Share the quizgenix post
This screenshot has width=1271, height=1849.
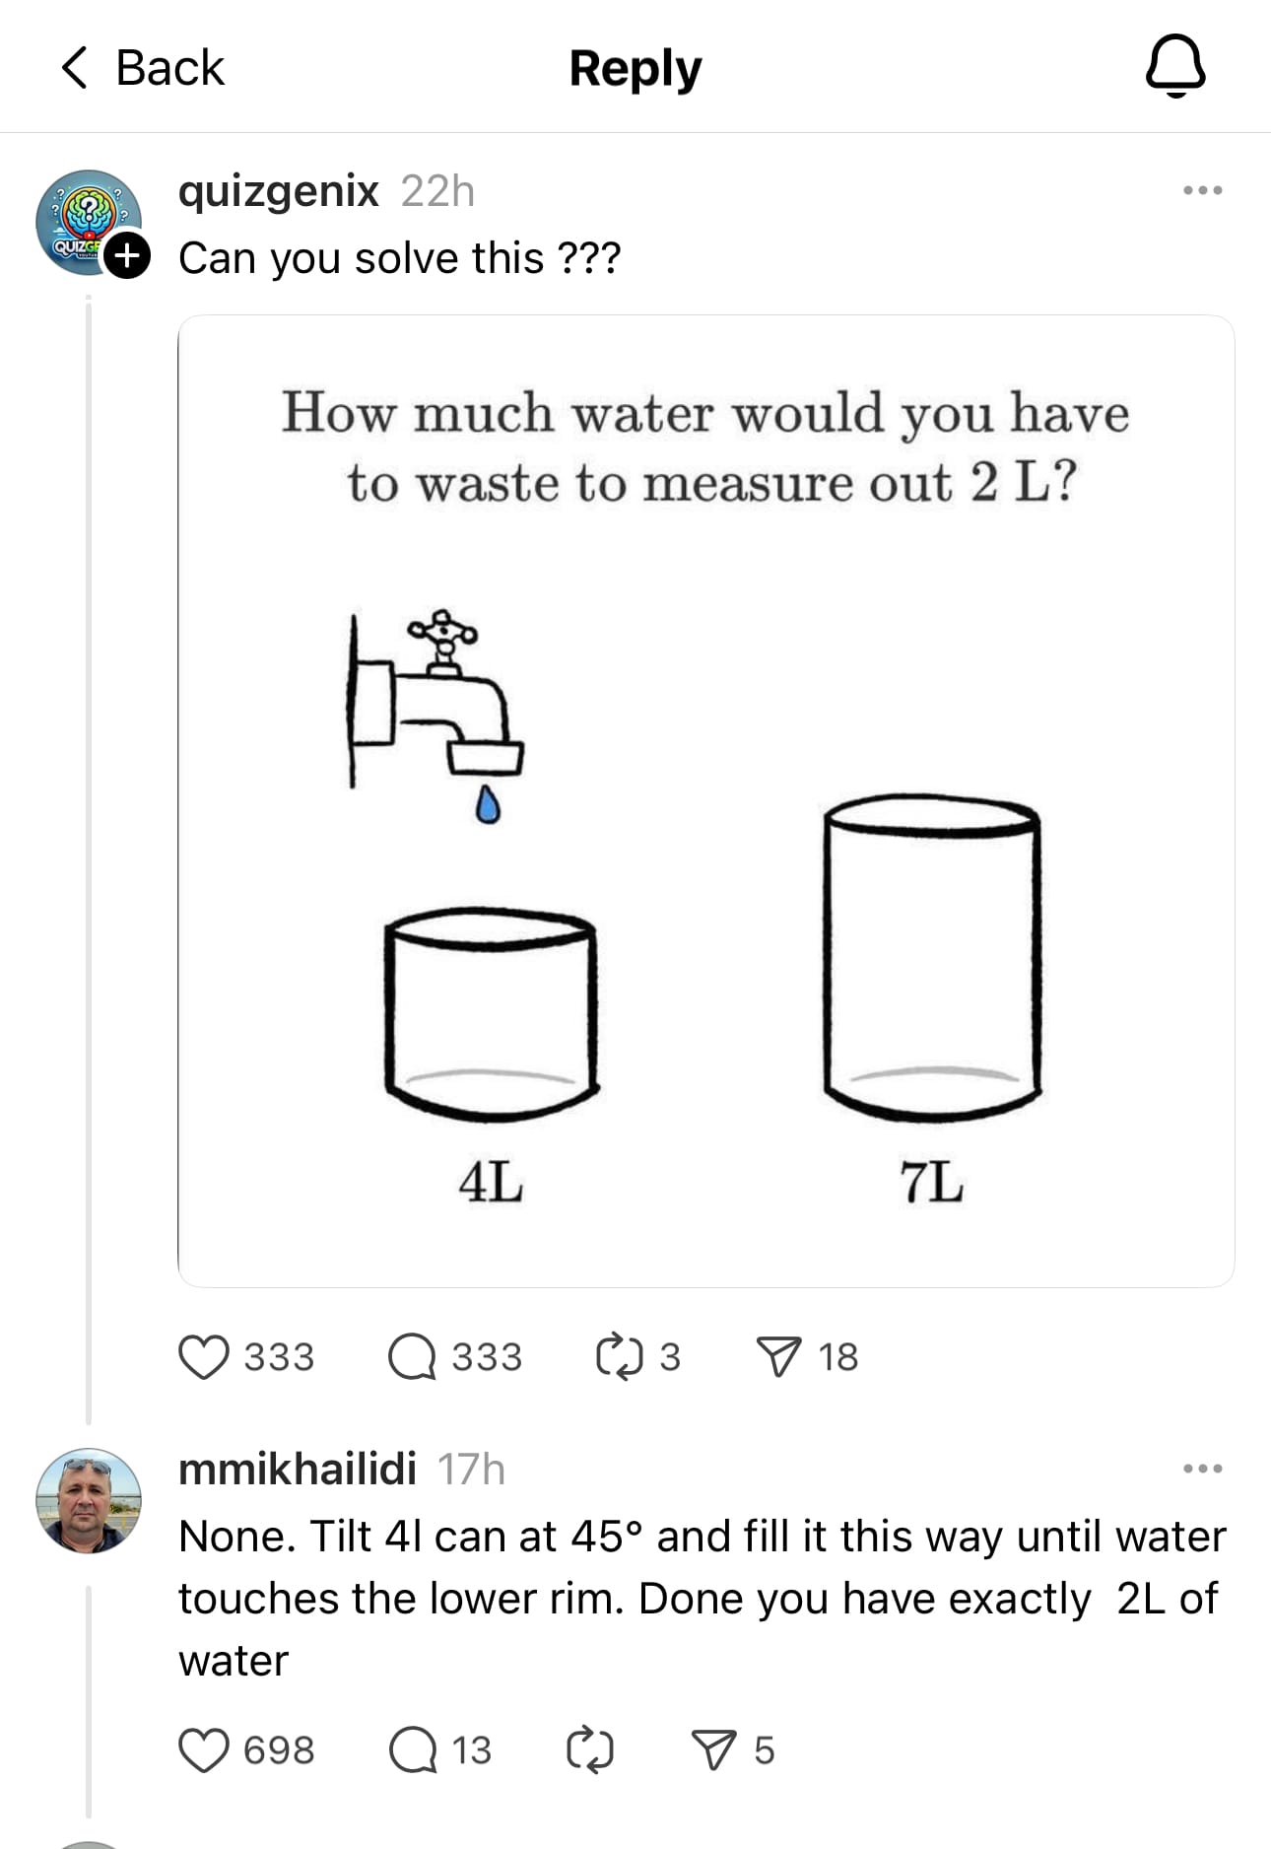[x=778, y=1356]
